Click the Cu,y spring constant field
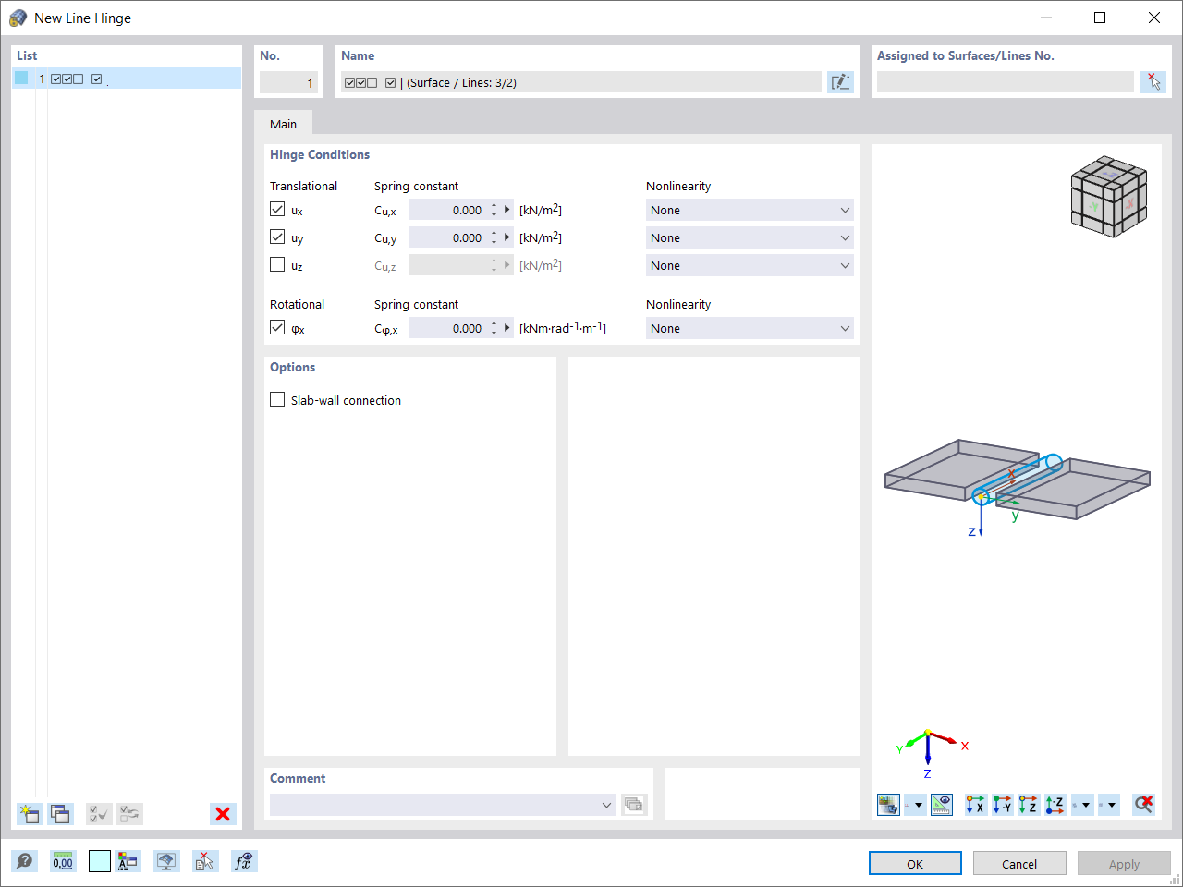 [448, 237]
